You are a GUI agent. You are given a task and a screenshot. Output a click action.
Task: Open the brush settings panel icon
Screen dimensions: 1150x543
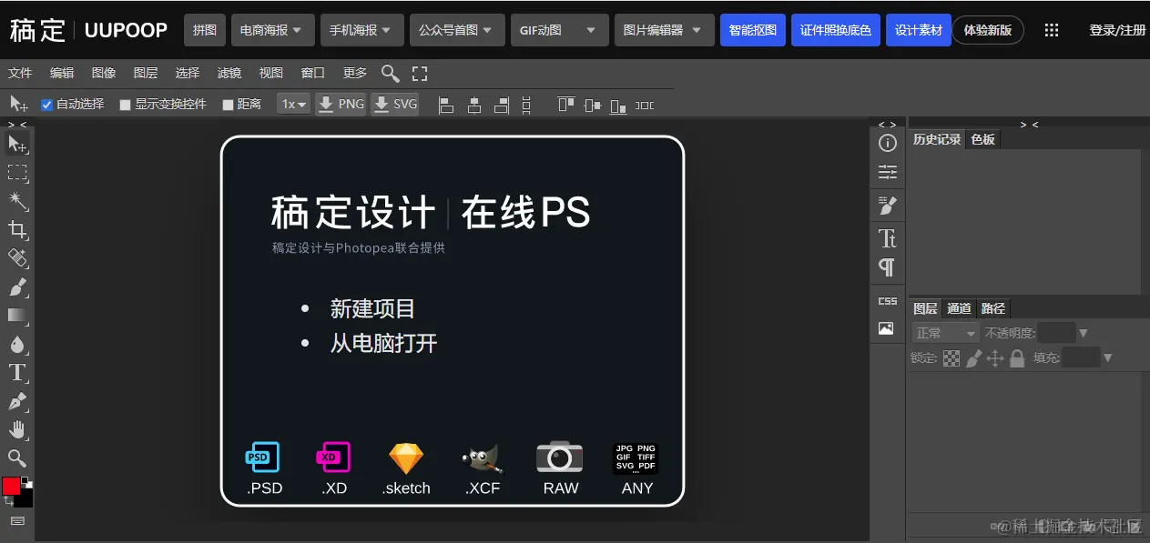click(x=888, y=206)
